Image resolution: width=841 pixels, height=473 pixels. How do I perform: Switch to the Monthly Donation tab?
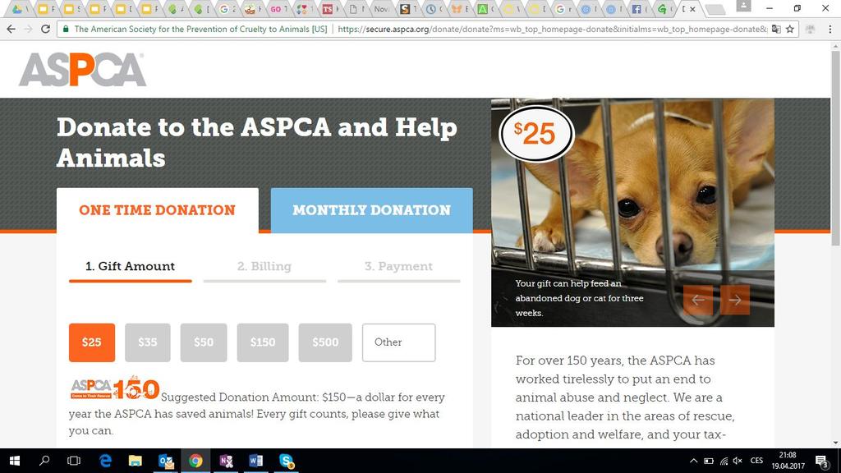click(372, 210)
